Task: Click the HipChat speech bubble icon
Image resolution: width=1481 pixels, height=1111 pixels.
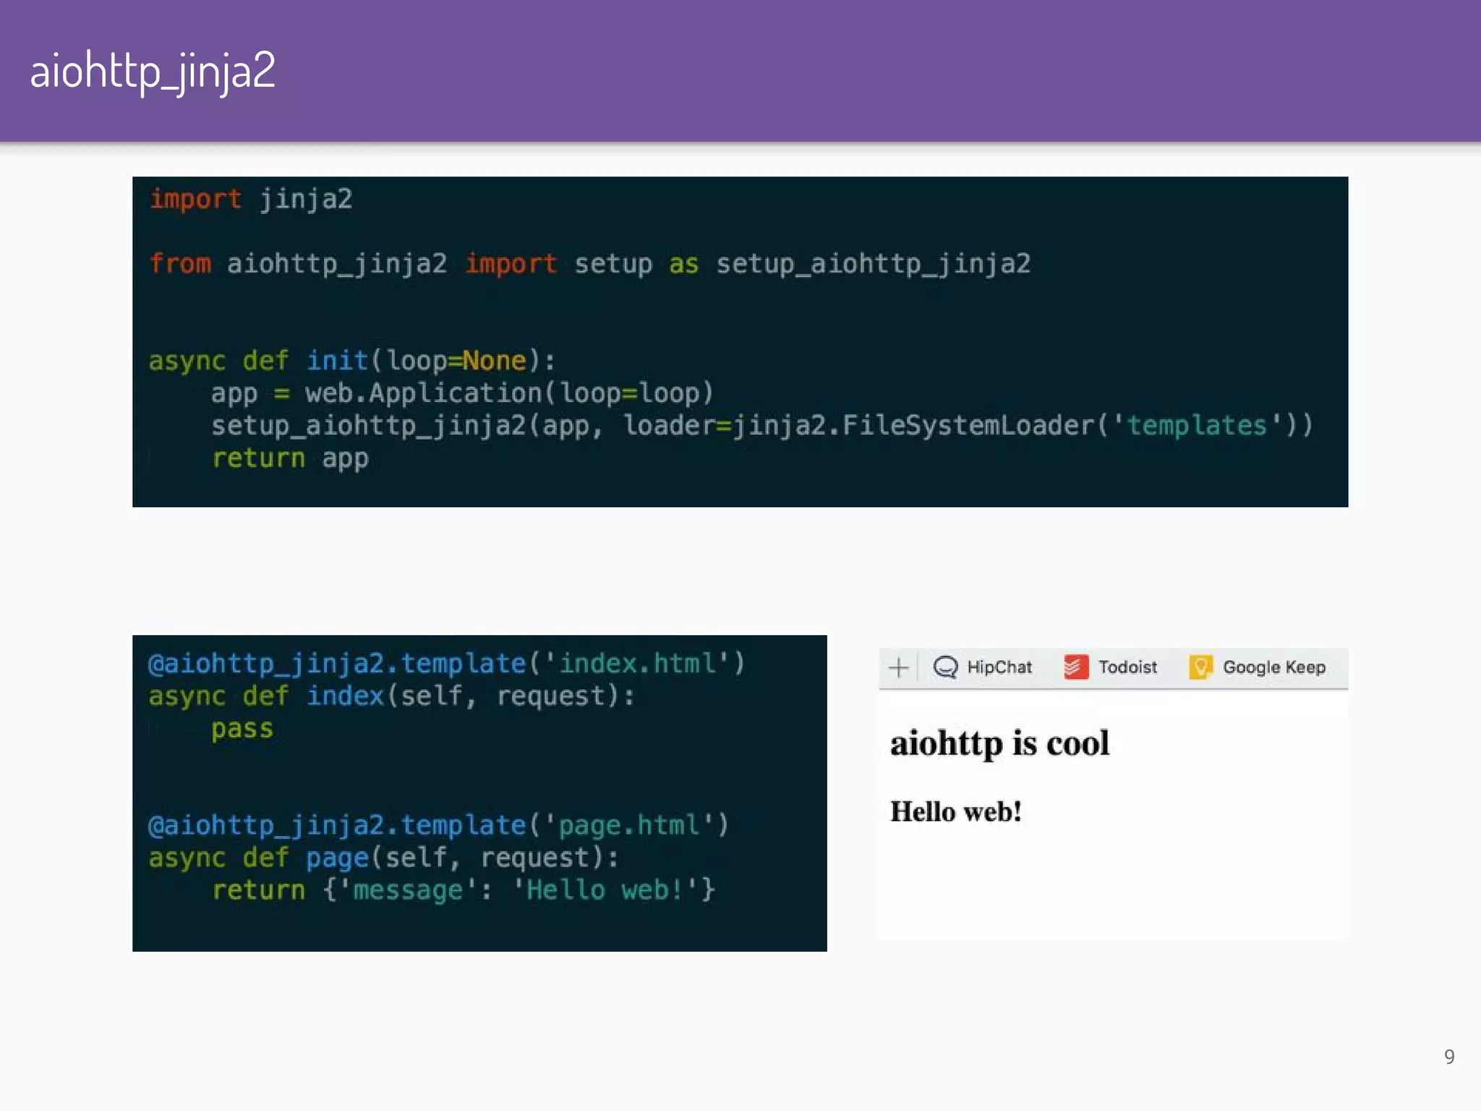Action: point(945,667)
